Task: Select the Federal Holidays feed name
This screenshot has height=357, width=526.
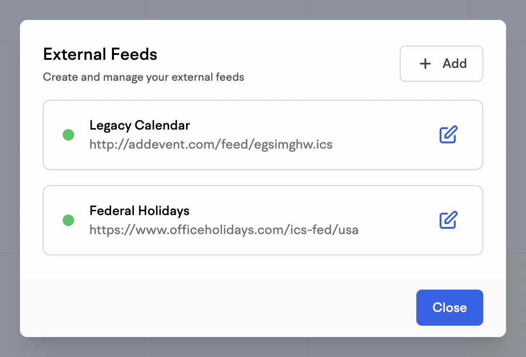Action: click(139, 211)
